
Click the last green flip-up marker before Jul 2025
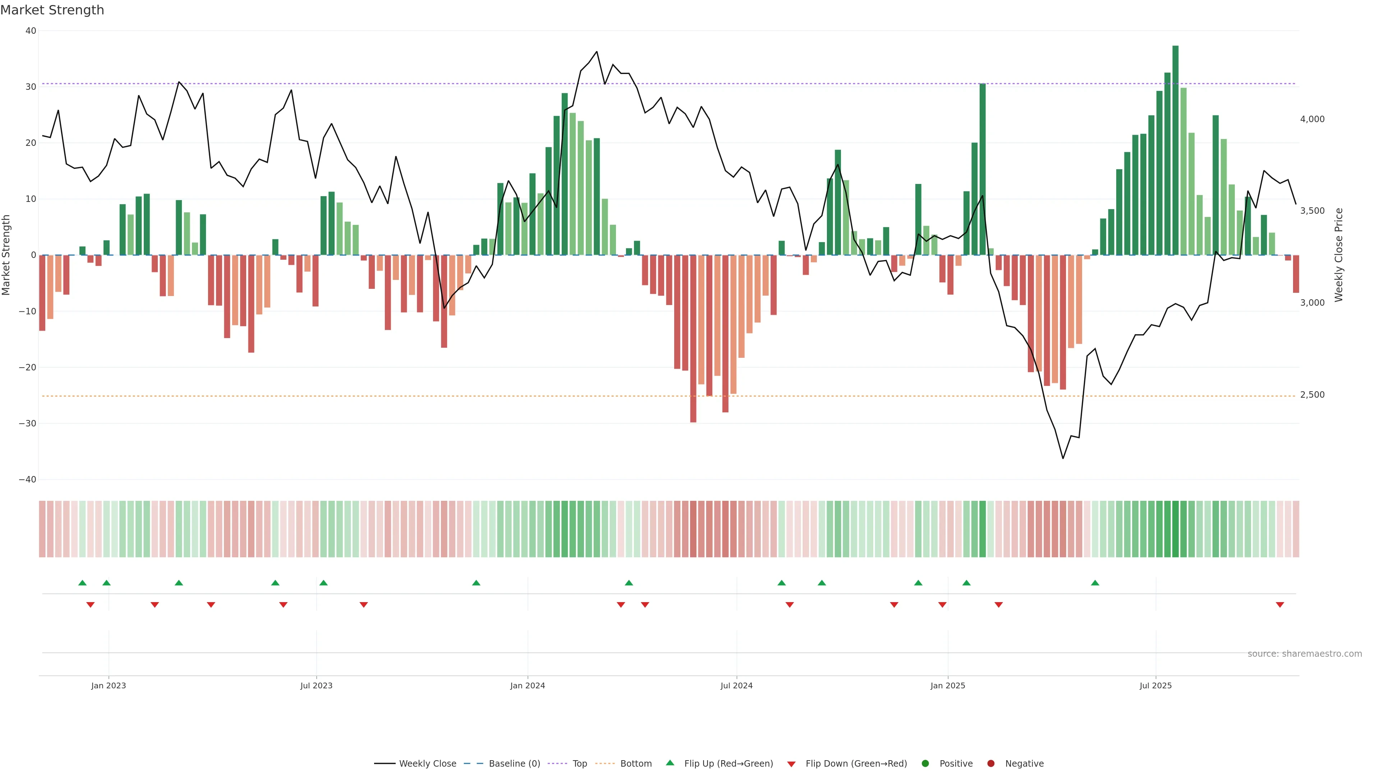[x=1095, y=583]
